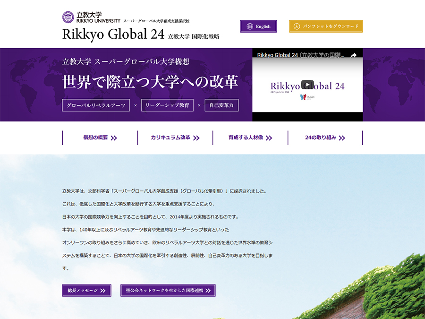Click the スーパーグローバル大学創成支援採択校 text in header

[156, 21]
